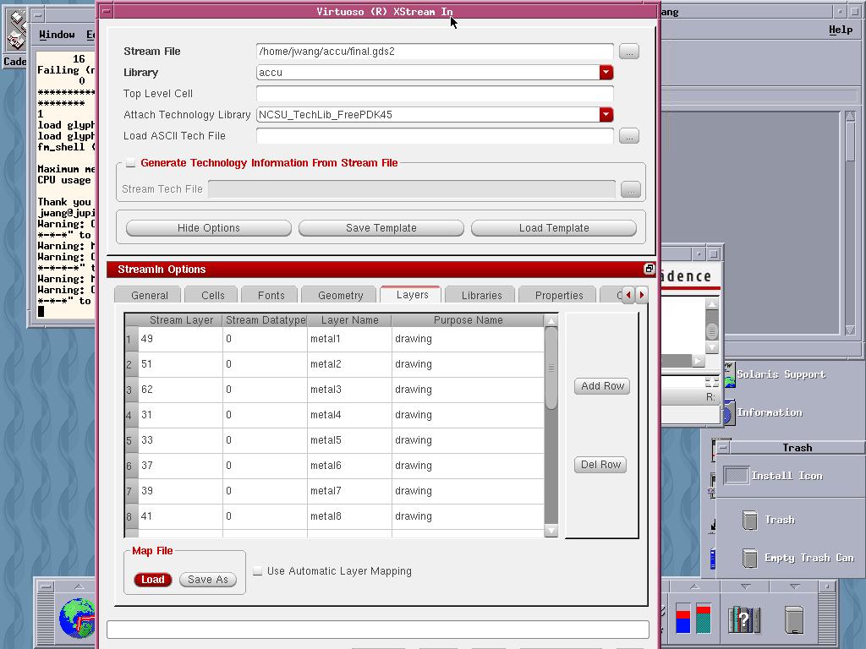Click into the Load ASCII Tech File field
Image resolution: width=866 pixels, height=649 pixels.
435,136
